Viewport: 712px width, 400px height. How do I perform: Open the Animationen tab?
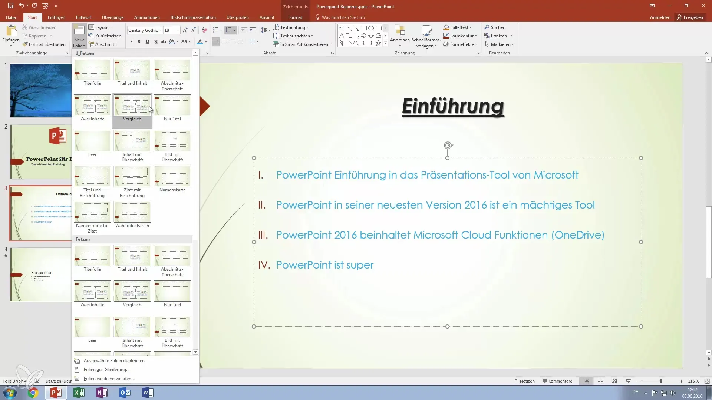[x=147, y=17]
